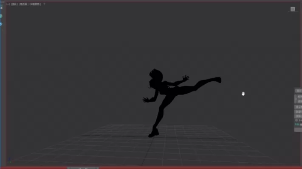Click the blue shield icon on left edge
This screenshot has width=302, height=169.
click(1, 24)
